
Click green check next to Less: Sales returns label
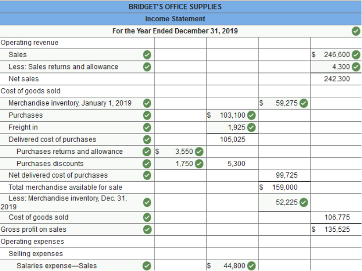(x=147, y=67)
